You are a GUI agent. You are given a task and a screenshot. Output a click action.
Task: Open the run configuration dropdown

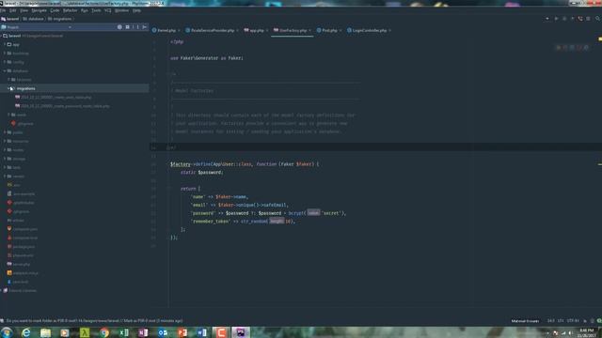click(547, 19)
